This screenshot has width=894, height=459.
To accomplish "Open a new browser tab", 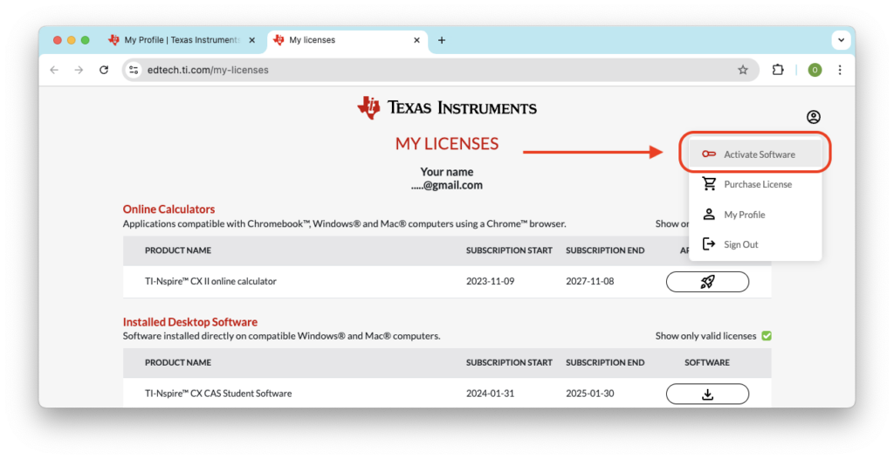I will click(442, 40).
